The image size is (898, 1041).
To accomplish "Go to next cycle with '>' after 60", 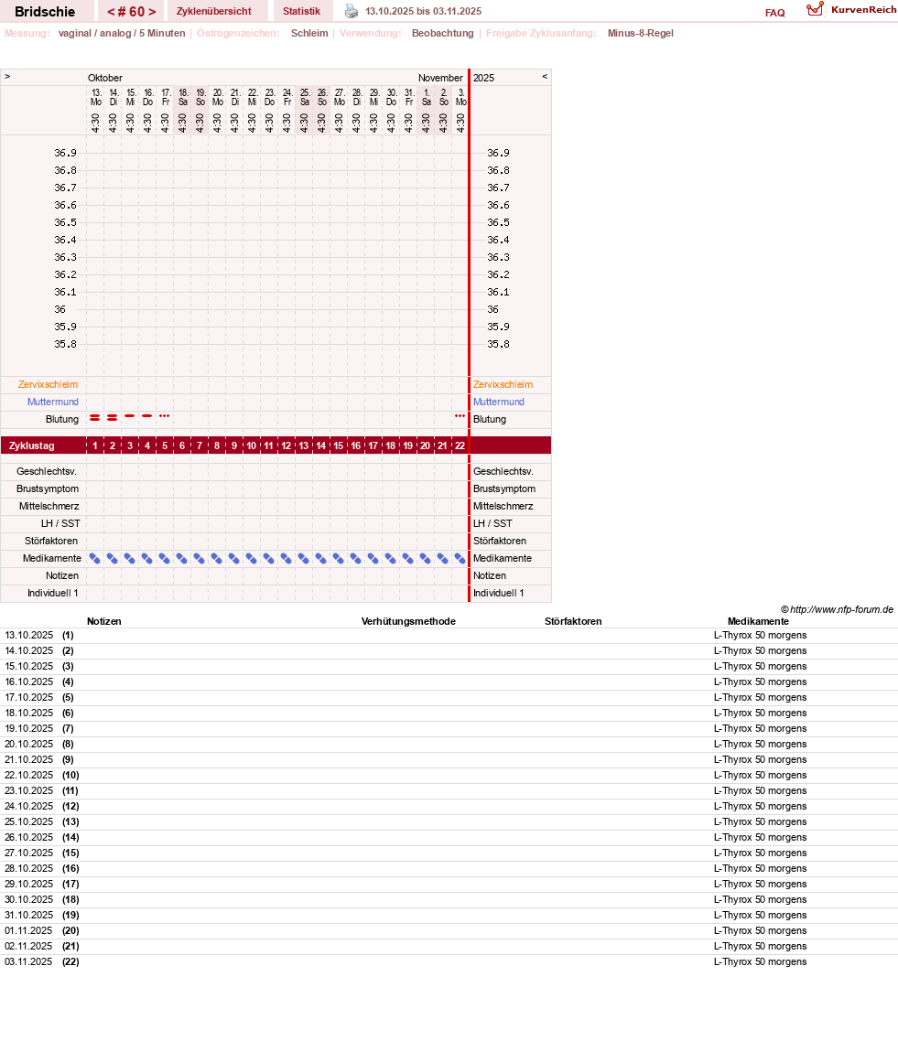I will click(152, 12).
